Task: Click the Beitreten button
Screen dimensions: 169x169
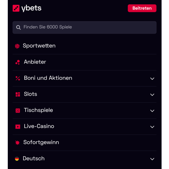Action: tap(142, 8)
